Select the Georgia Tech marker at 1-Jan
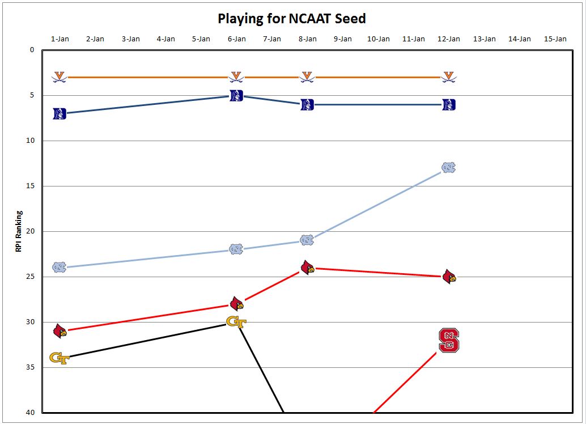This screenshot has width=586, height=424. point(60,358)
